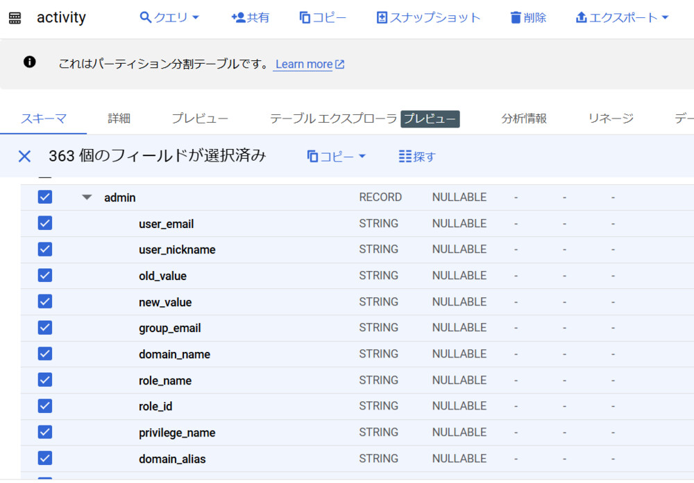Click the スナップショット snapshot button
694x483 pixels.
(428, 17)
